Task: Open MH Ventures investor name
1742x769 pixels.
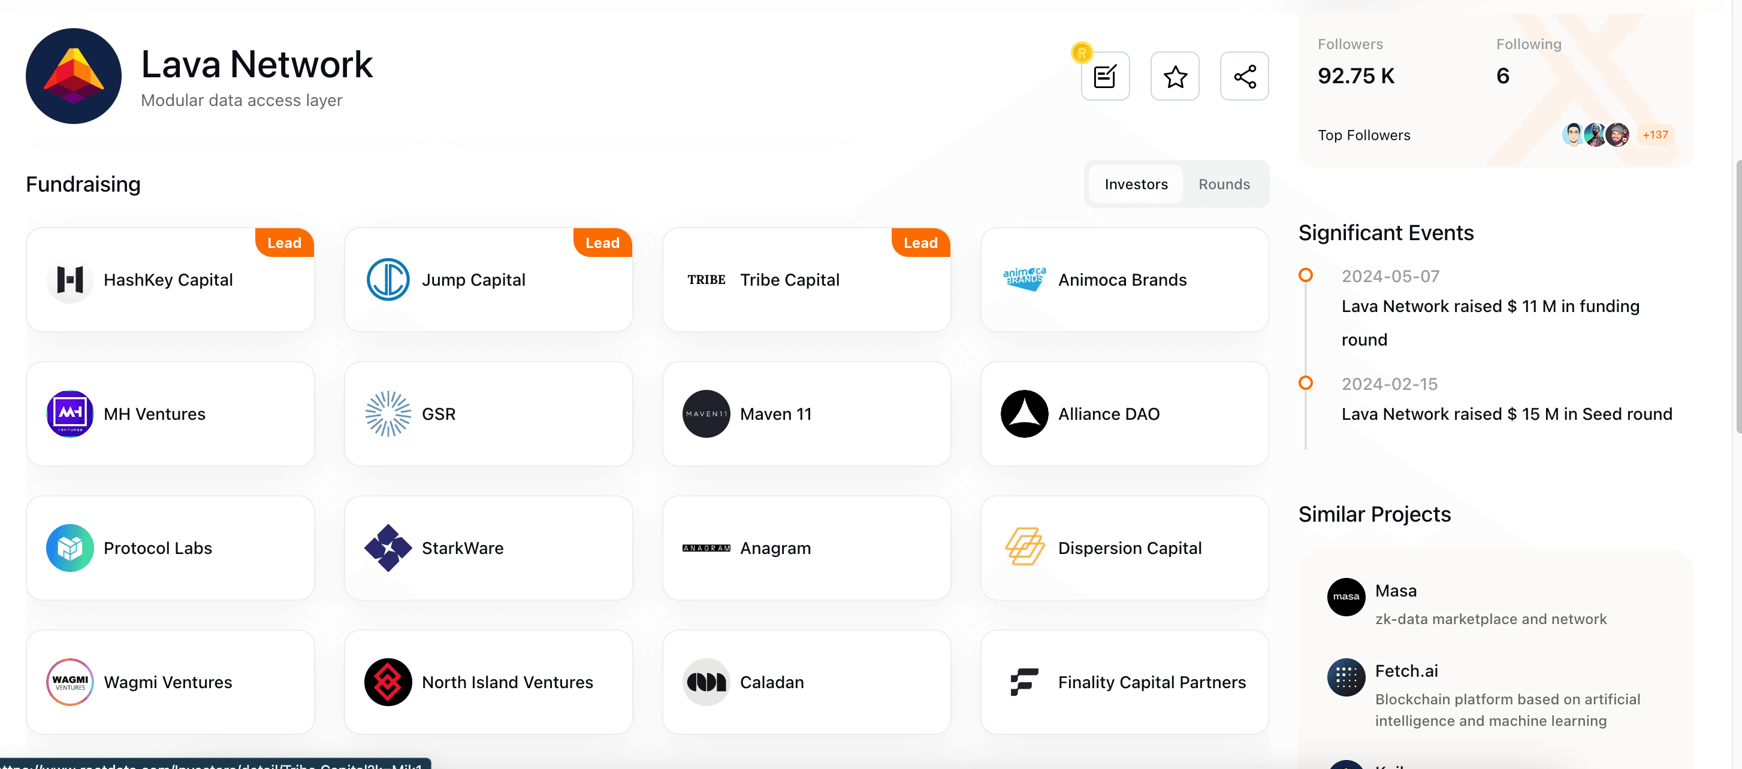Action: (154, 414)
